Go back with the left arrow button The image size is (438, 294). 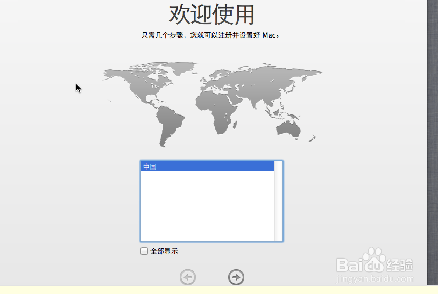(188, 277)
